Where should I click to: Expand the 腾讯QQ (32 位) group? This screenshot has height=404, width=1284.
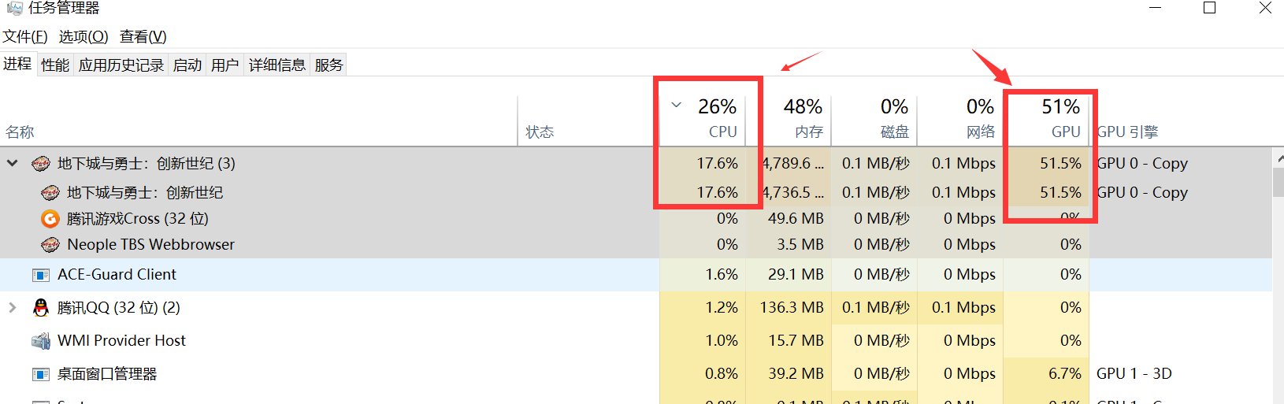[12, 308]
